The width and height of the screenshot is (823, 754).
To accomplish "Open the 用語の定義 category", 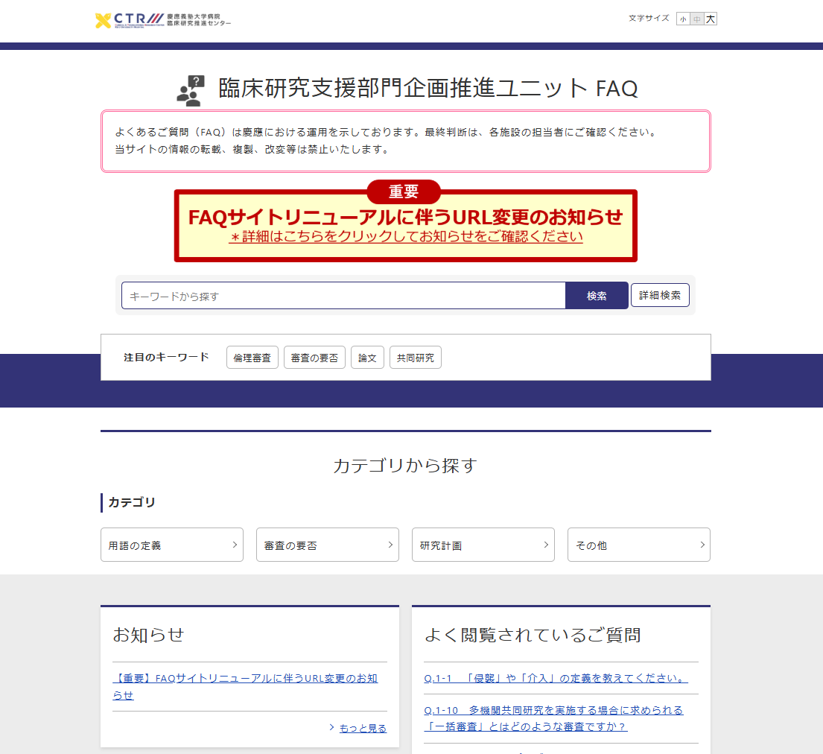I will coord(172,545).
